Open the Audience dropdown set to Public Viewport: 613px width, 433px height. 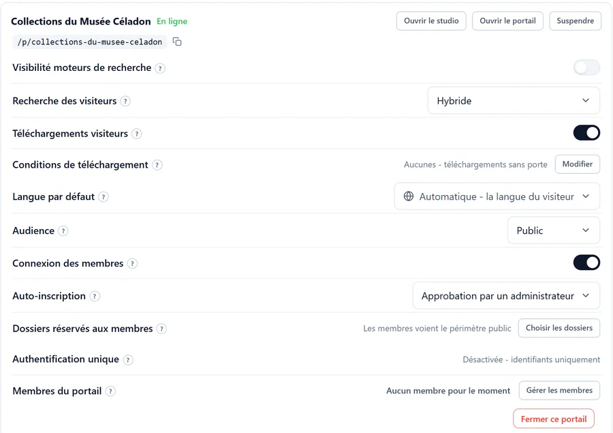[x=554, y=230]
